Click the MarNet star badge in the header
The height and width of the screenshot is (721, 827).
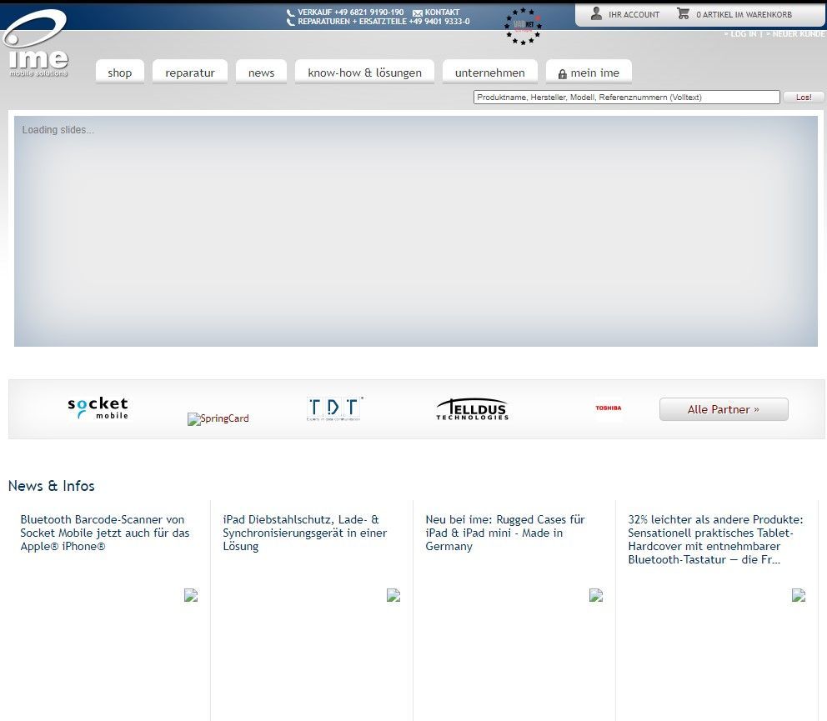click(523, 25)
